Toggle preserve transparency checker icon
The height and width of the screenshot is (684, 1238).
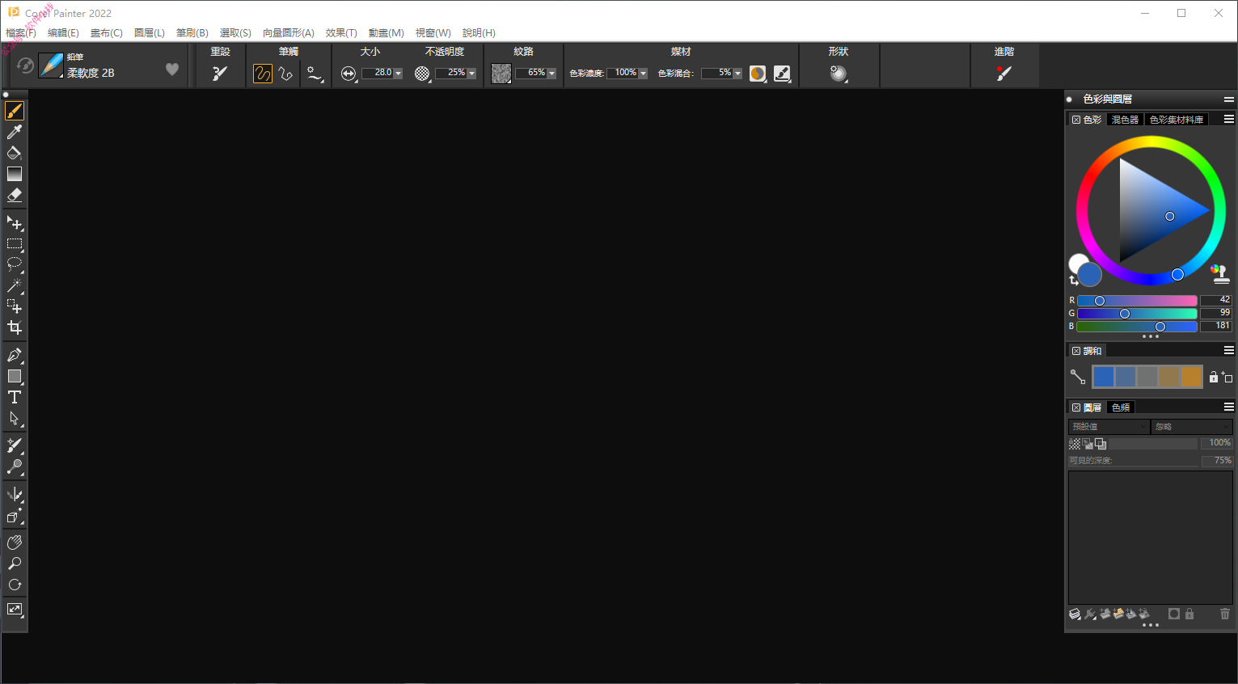pyautogui.click(x=1075, y=444)
